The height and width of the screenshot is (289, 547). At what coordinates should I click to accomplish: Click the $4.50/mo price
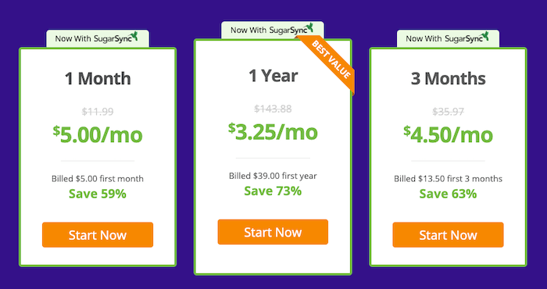(x=449, y=134)
